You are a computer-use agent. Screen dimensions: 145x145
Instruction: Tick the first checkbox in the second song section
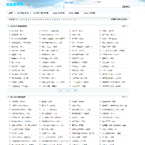pyautogui.click(x=10, y=101)
